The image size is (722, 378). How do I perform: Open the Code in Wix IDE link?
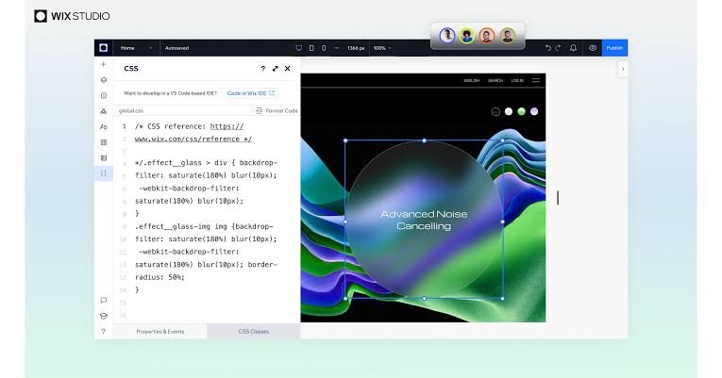250,93
